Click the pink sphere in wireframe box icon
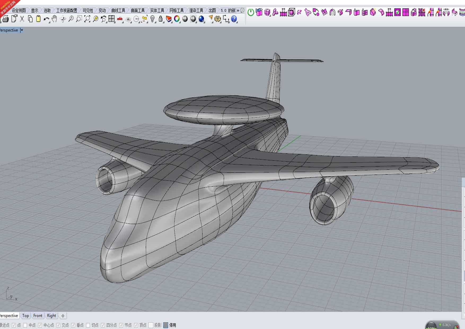The height and width of the screenshot is (329, 465). coord(291,12)
